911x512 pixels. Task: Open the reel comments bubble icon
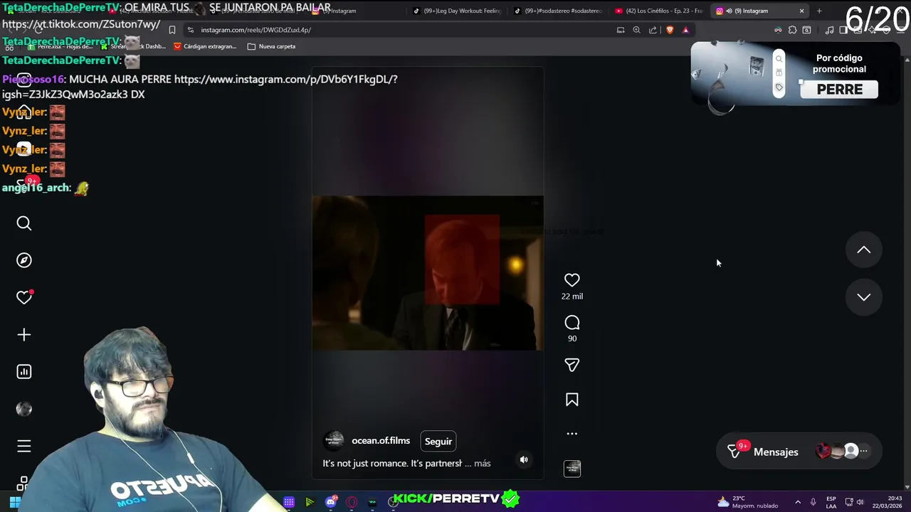coord(572,323)
